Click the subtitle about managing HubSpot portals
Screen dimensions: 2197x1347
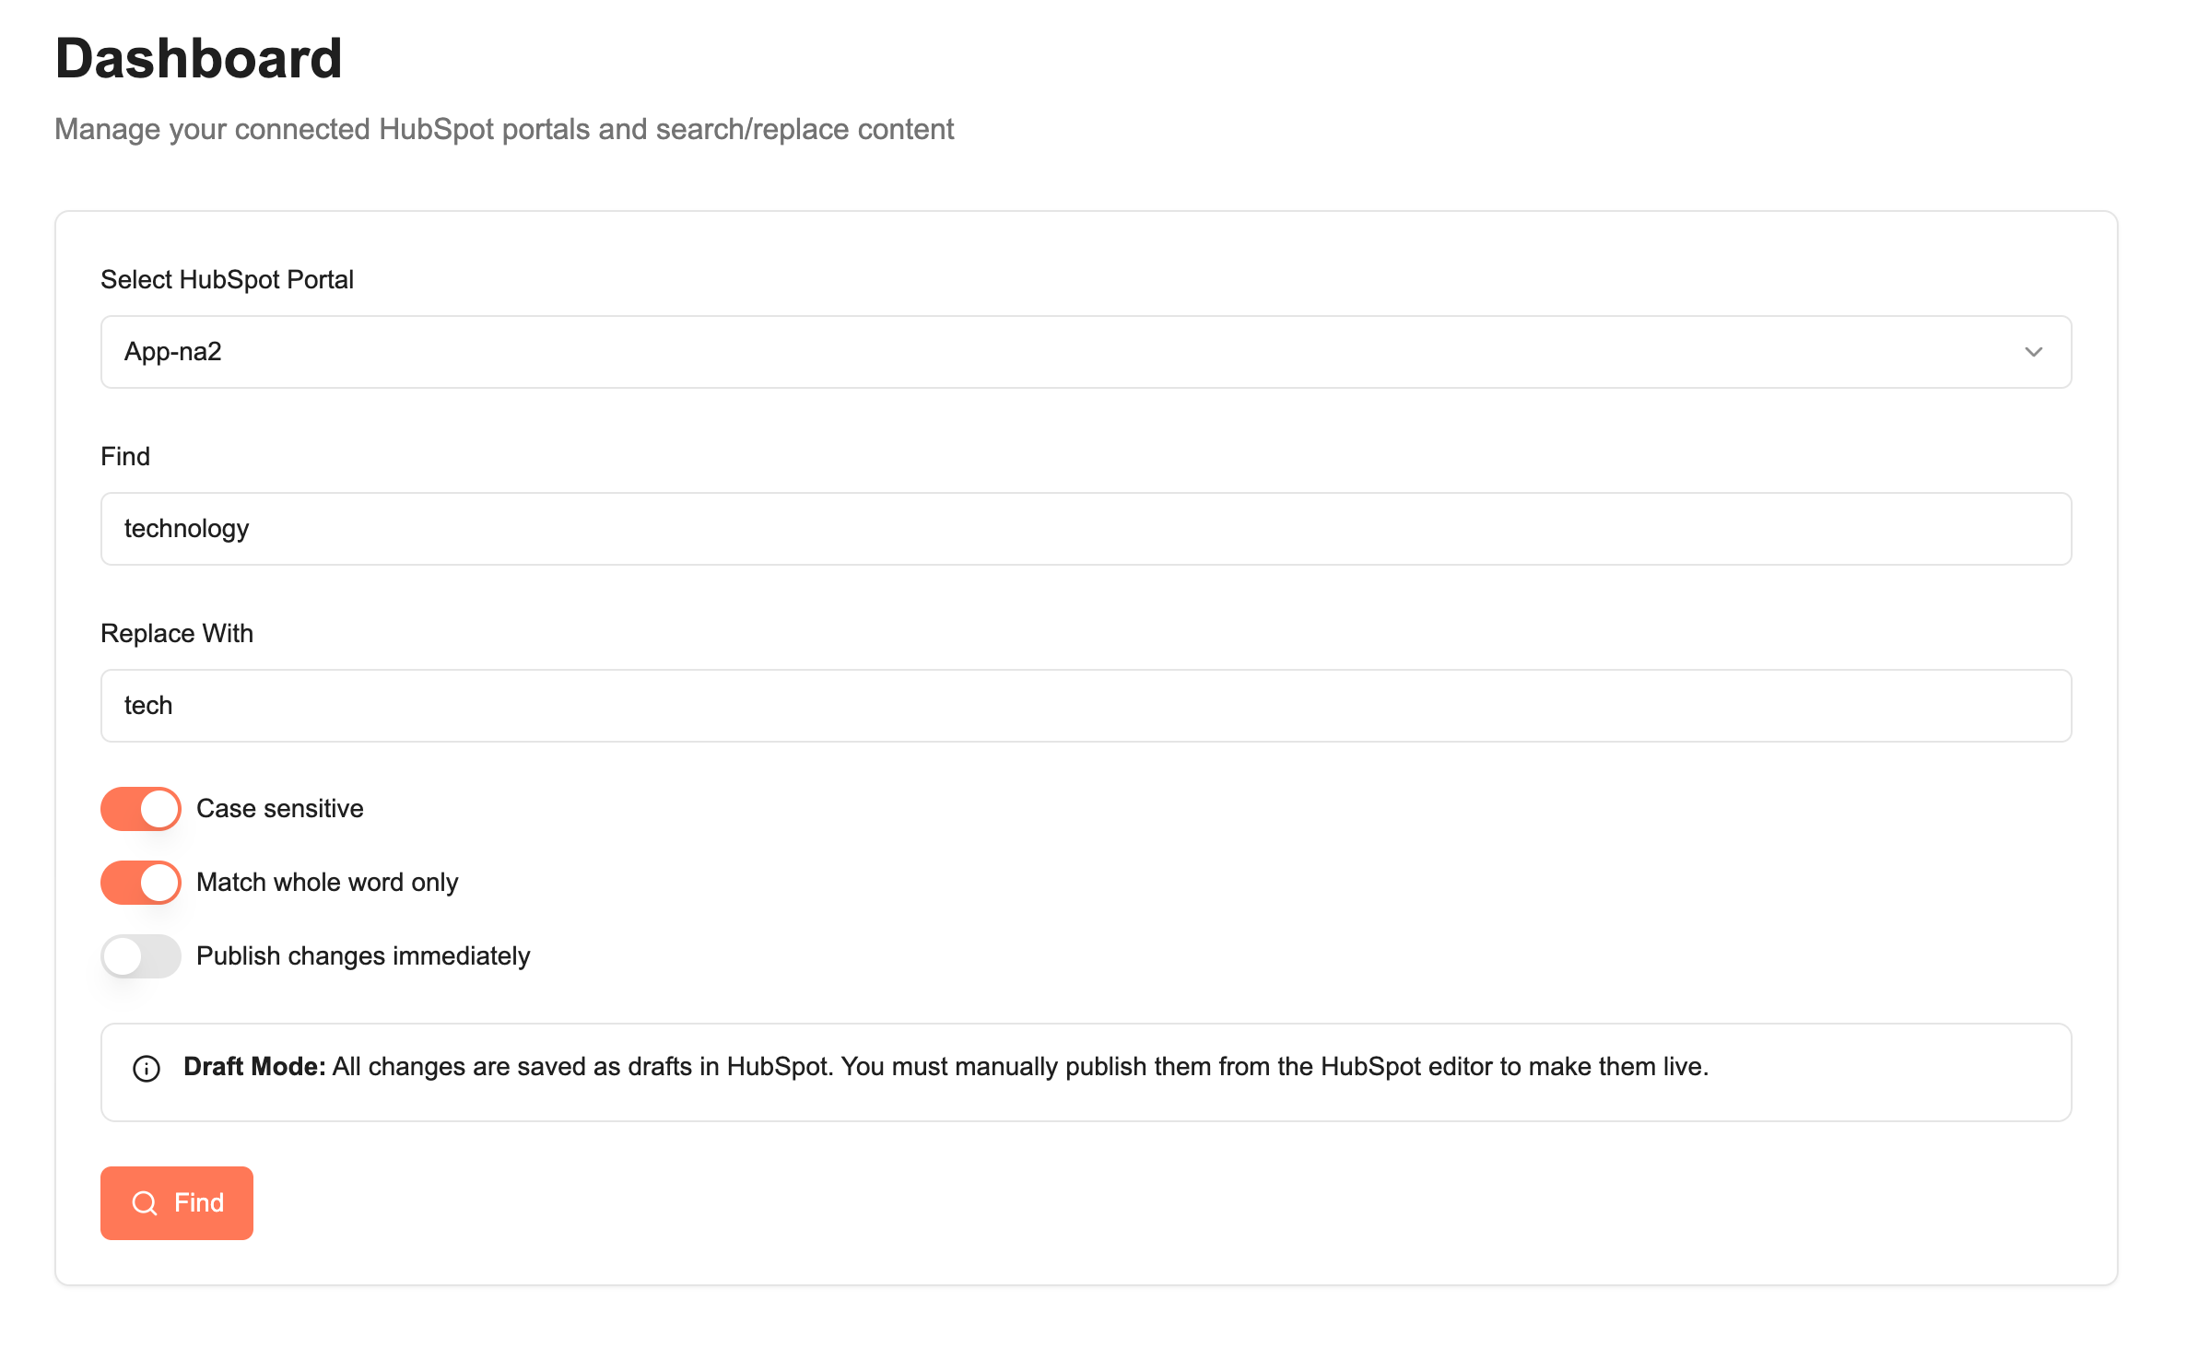click(x=504, y=129)
